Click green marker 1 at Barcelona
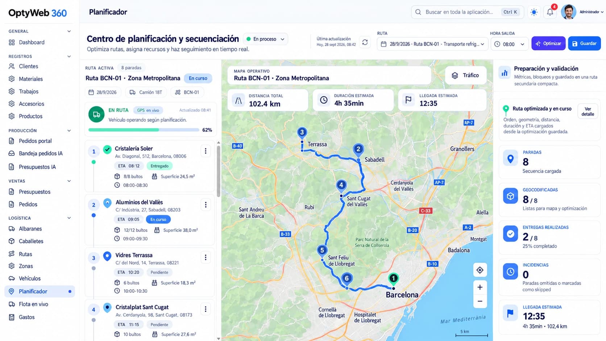Screen dimensions: 606x341 [393, 278]
